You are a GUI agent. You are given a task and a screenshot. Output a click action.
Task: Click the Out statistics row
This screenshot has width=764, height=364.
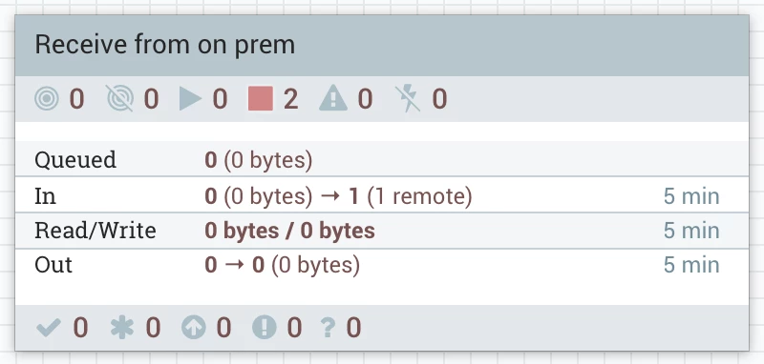(x=382, y=266)
